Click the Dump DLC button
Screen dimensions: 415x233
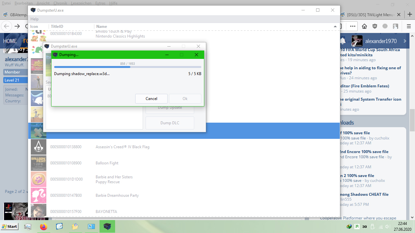(170, 123)
